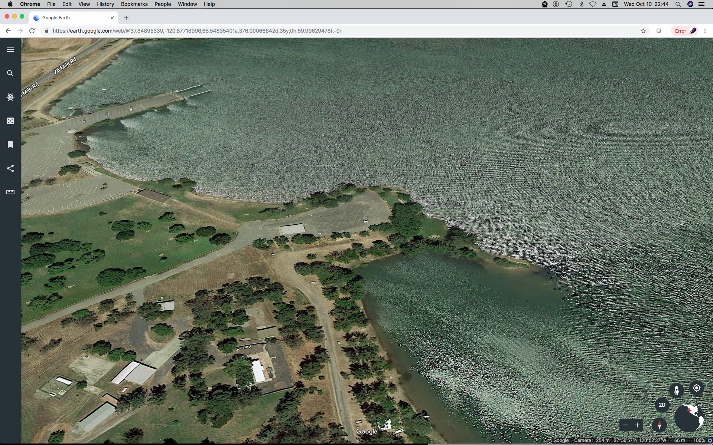
Task: Select the Measure distance ruler tool
Action: (x=10, y=192)
